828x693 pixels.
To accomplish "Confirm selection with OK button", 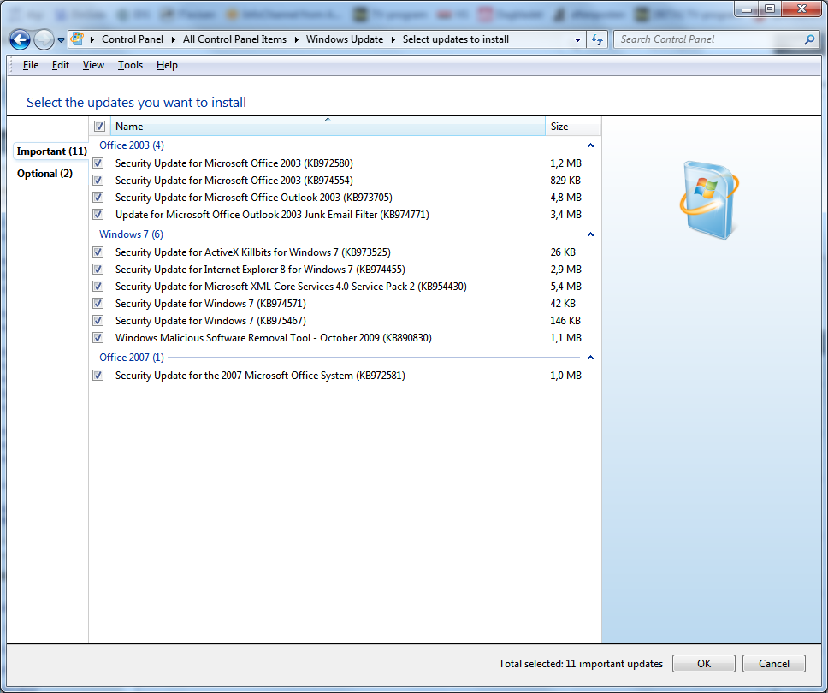I will [x=703, y=663].
